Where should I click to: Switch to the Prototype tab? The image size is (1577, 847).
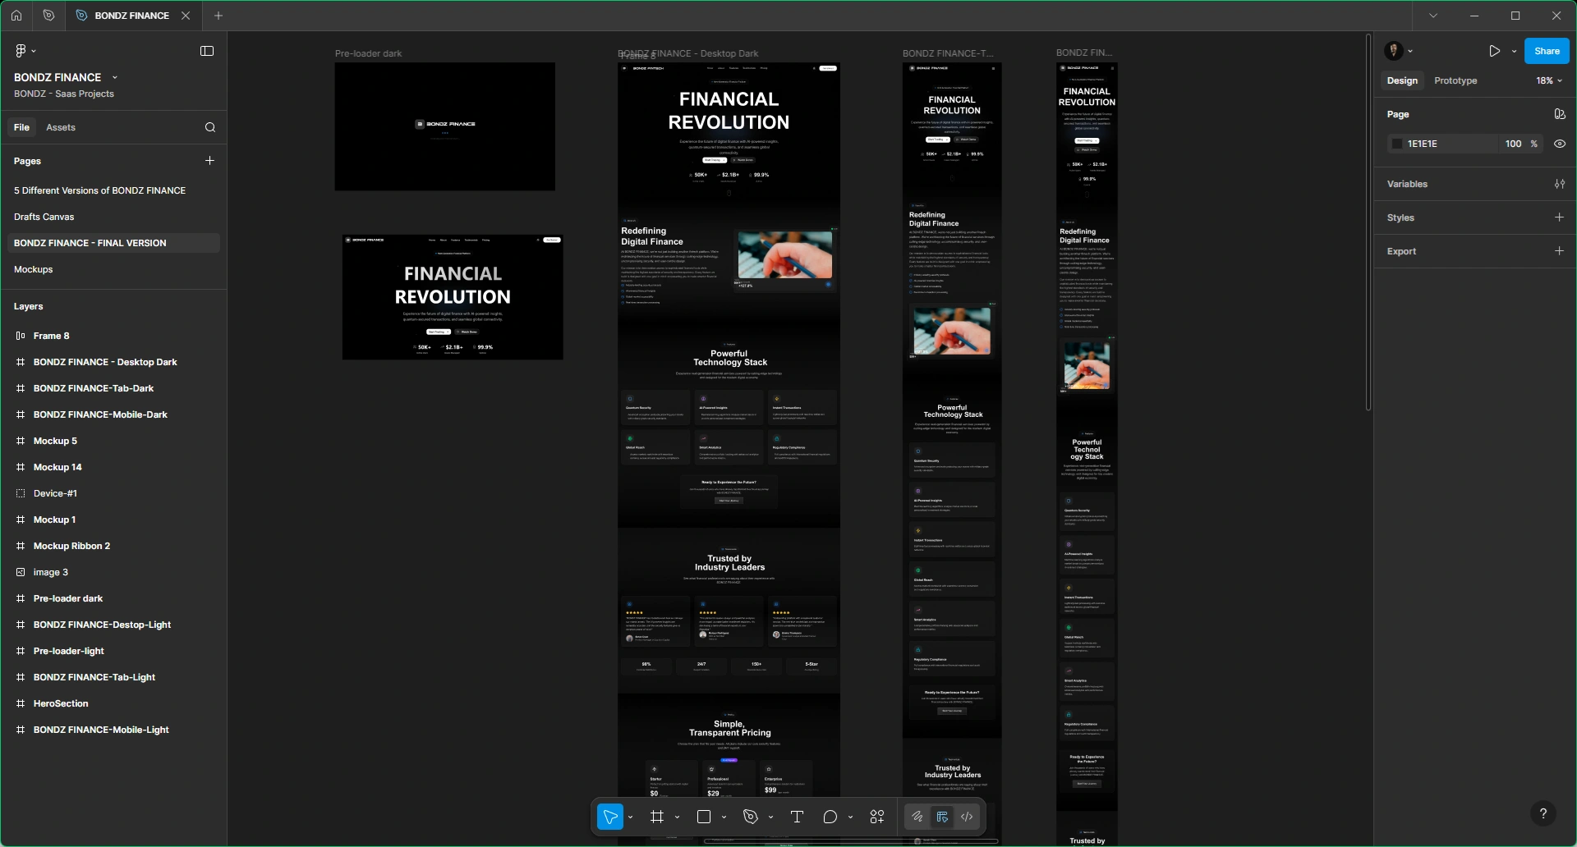tap(1455, 80)
